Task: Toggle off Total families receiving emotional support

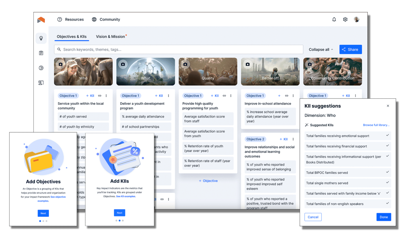Action: pyautogui.click(x=387, y=136)
